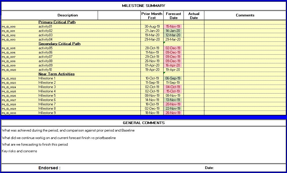Viewport: 287px width, 173px height.
Task: Click the Forecast Date column header
Action: (x=173, y=15)
